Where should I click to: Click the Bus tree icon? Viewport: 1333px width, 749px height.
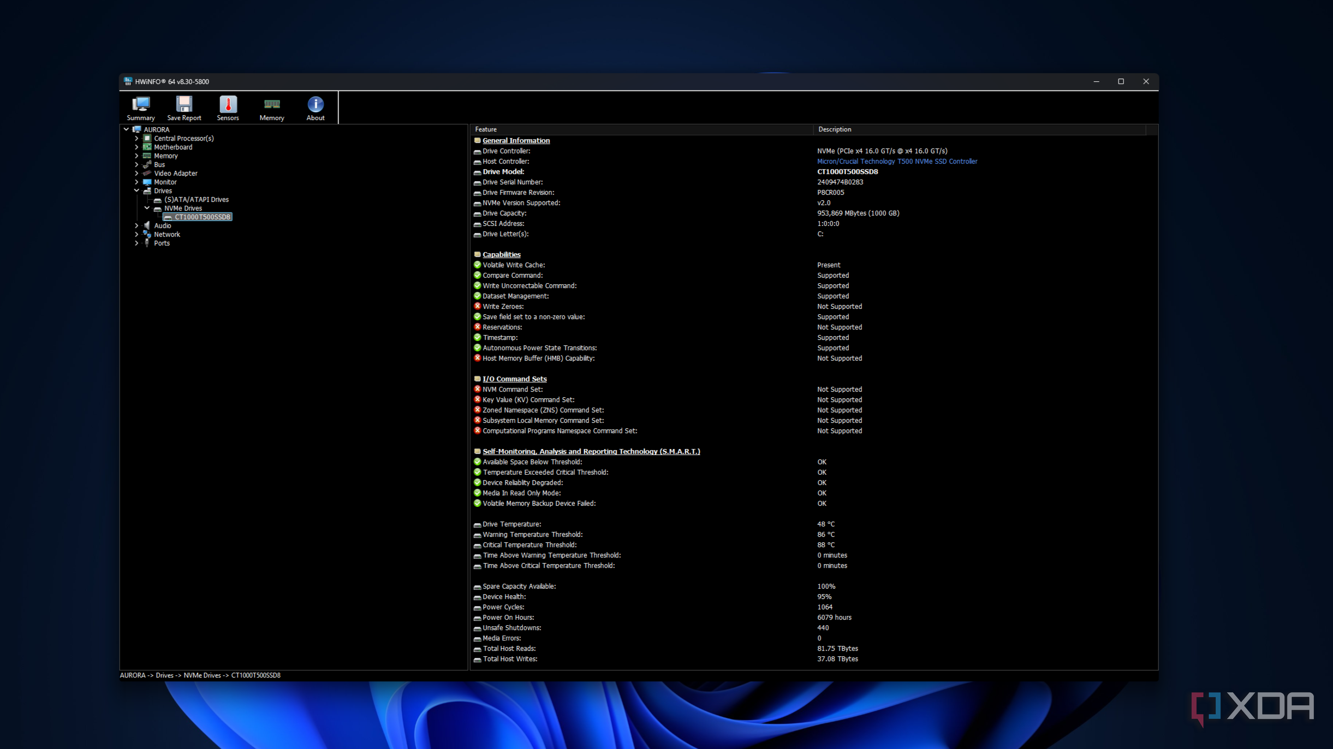147,164
